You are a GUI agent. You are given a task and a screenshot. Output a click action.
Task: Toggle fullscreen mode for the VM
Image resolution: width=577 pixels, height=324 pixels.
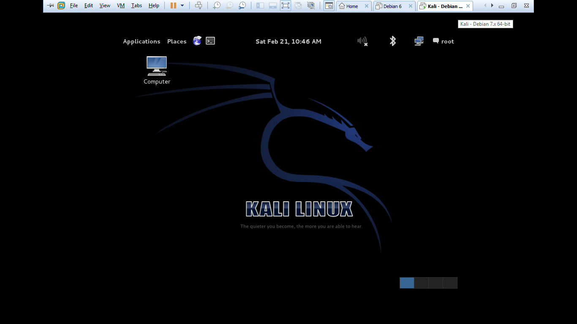286,6
